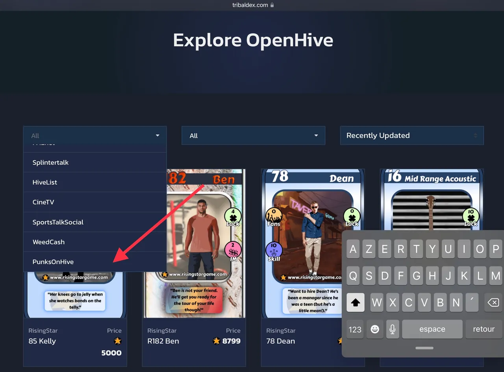Click RisingStar label on Ben card
Image resolution: width=504 pixels, height=372 pixels.
[x=162, y=331]
